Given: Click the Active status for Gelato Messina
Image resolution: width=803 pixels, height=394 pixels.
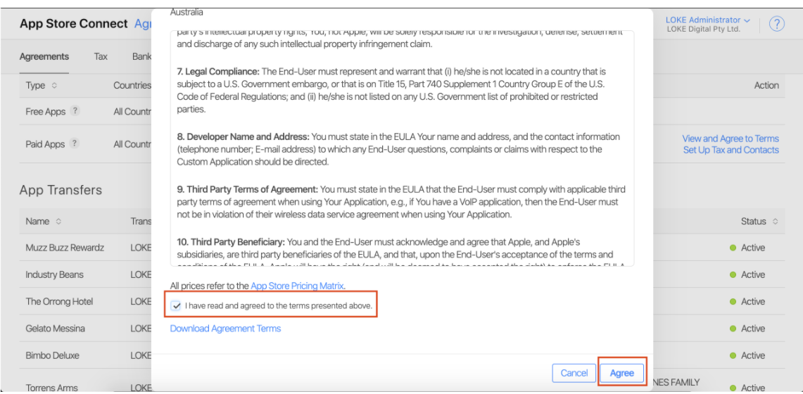Looking at the screenshot, I should (x=747, y=329).
